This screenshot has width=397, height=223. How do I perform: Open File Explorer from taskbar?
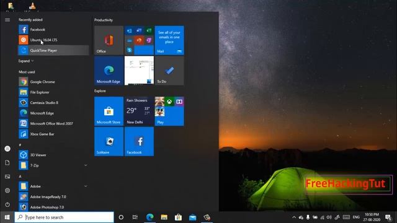click(164, 217)
